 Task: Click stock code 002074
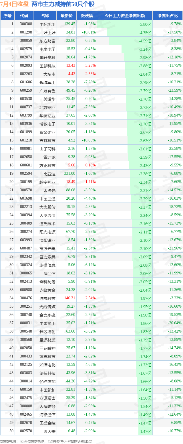(25, 57)
